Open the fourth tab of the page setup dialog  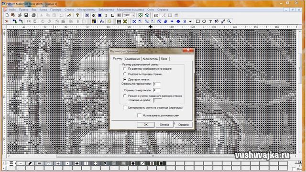tap(164, 59)
